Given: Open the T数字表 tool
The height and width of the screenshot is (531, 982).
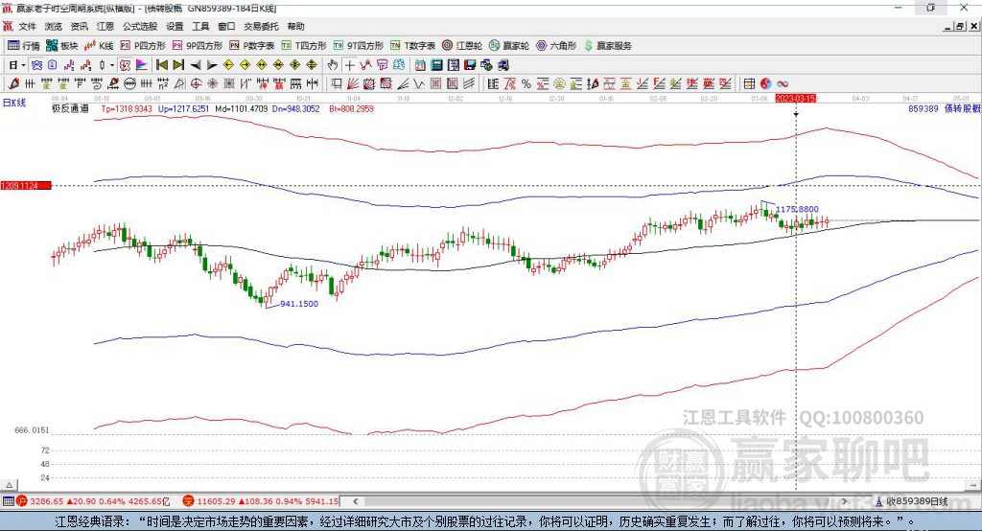Looking at the screenshot, I should [x=412, y=46].
